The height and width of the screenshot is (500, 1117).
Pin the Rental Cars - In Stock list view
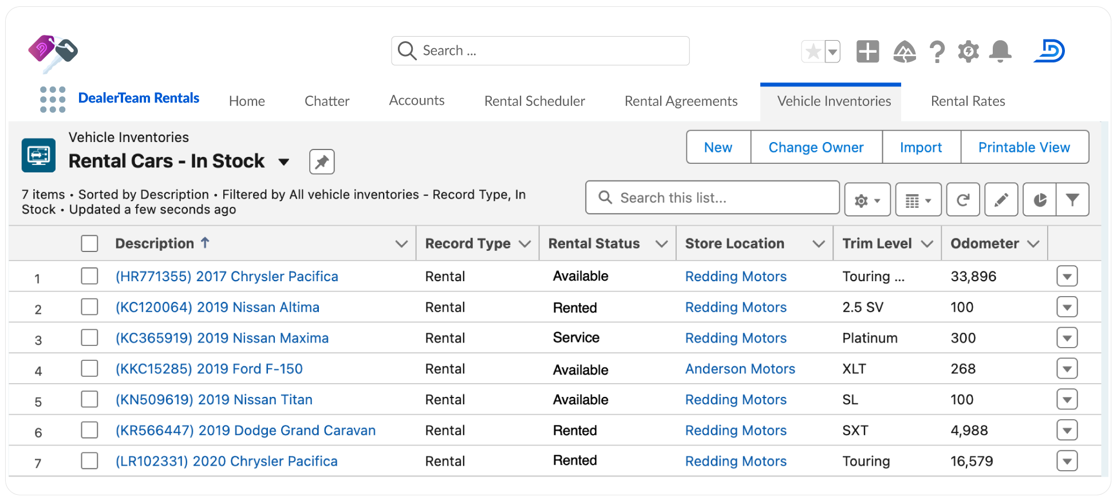coord(322,162)
